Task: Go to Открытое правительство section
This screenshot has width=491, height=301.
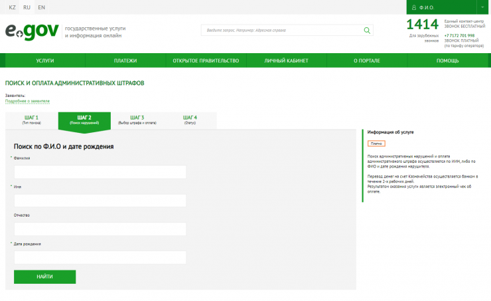Action: point(205,60)
